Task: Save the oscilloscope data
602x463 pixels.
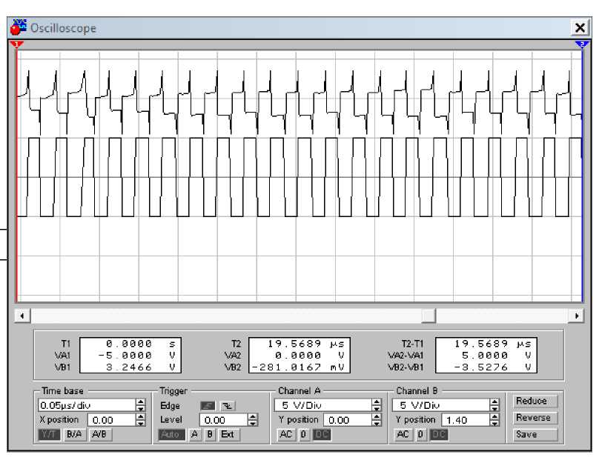Action: [533, 435]
